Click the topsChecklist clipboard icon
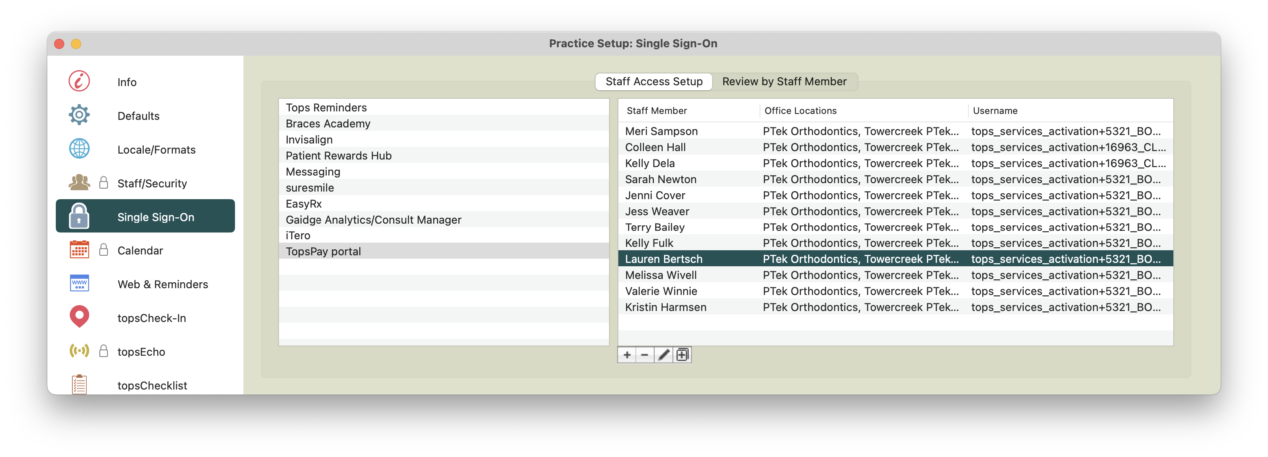Viewport: 1268px width, 457px height. click(x=79, y=384)
